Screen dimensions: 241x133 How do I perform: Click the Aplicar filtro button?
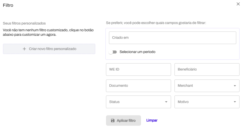click(x=123, y=120)
